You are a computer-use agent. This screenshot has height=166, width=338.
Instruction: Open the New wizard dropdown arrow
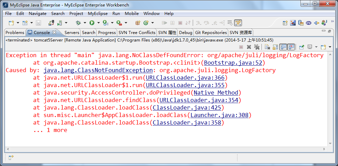18,23
